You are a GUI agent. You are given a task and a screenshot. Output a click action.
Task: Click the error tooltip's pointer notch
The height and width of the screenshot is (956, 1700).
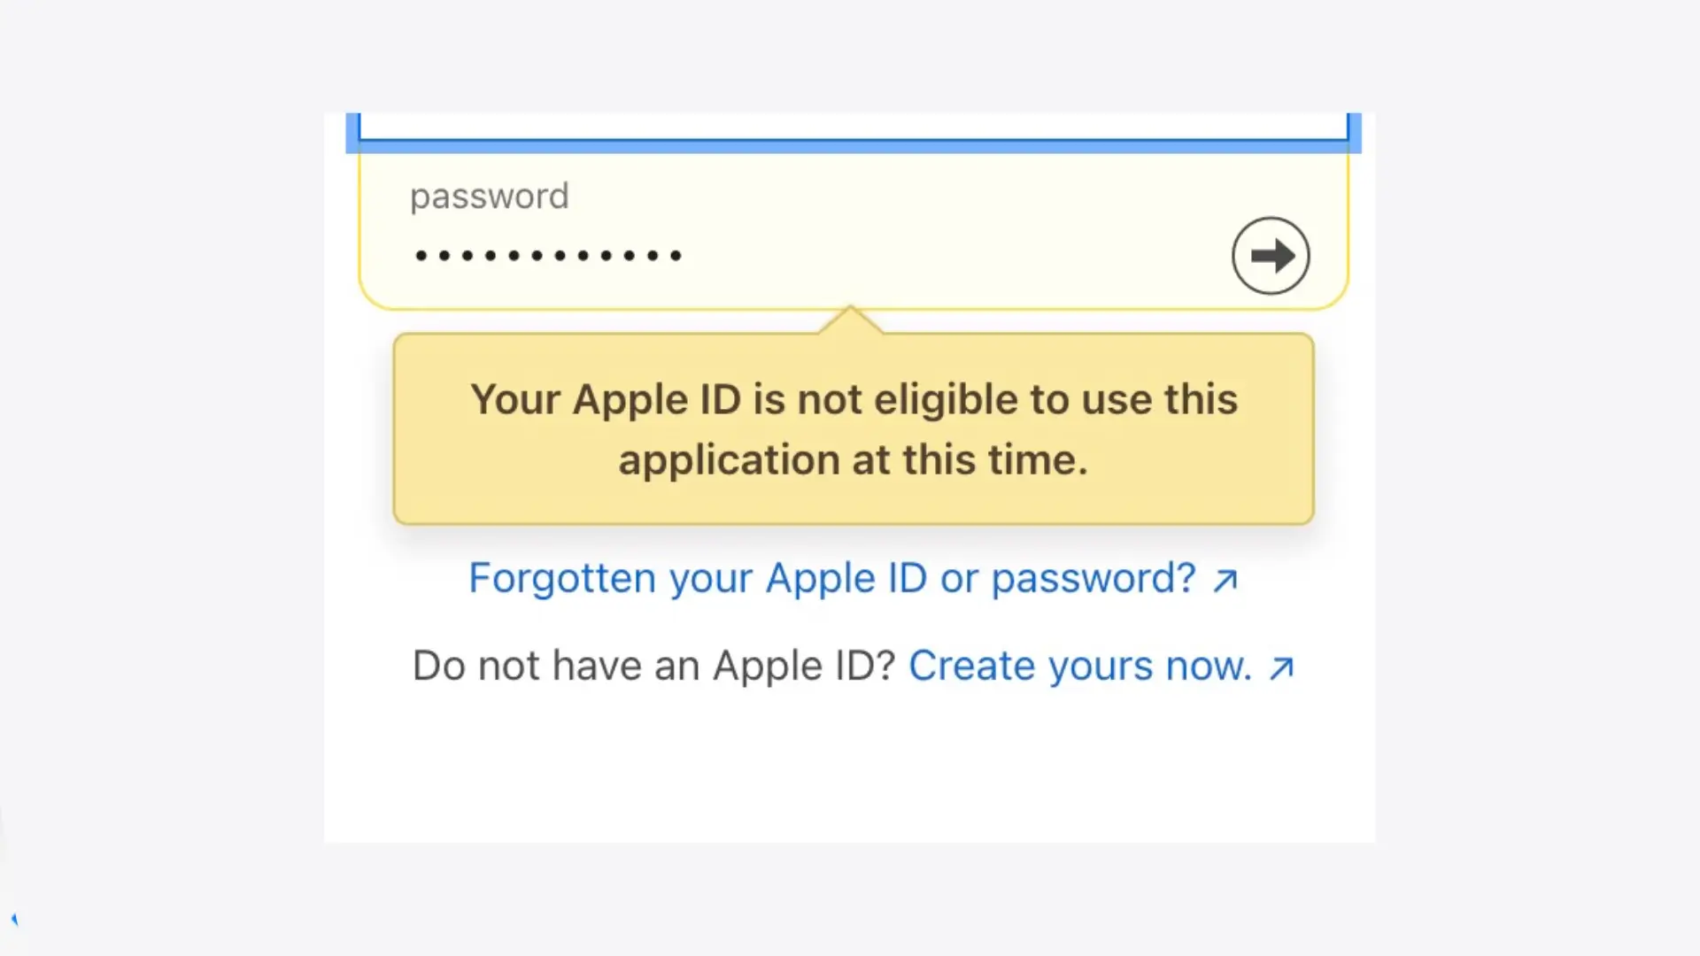pos(851,320)
